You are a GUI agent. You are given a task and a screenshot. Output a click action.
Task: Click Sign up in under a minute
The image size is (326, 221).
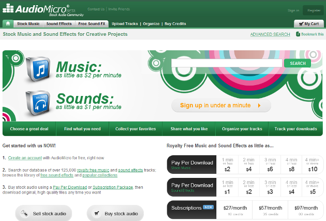[221, 105]
